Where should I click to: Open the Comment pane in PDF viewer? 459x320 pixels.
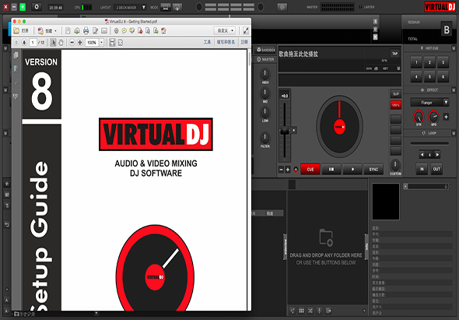(x=244, y=42)
